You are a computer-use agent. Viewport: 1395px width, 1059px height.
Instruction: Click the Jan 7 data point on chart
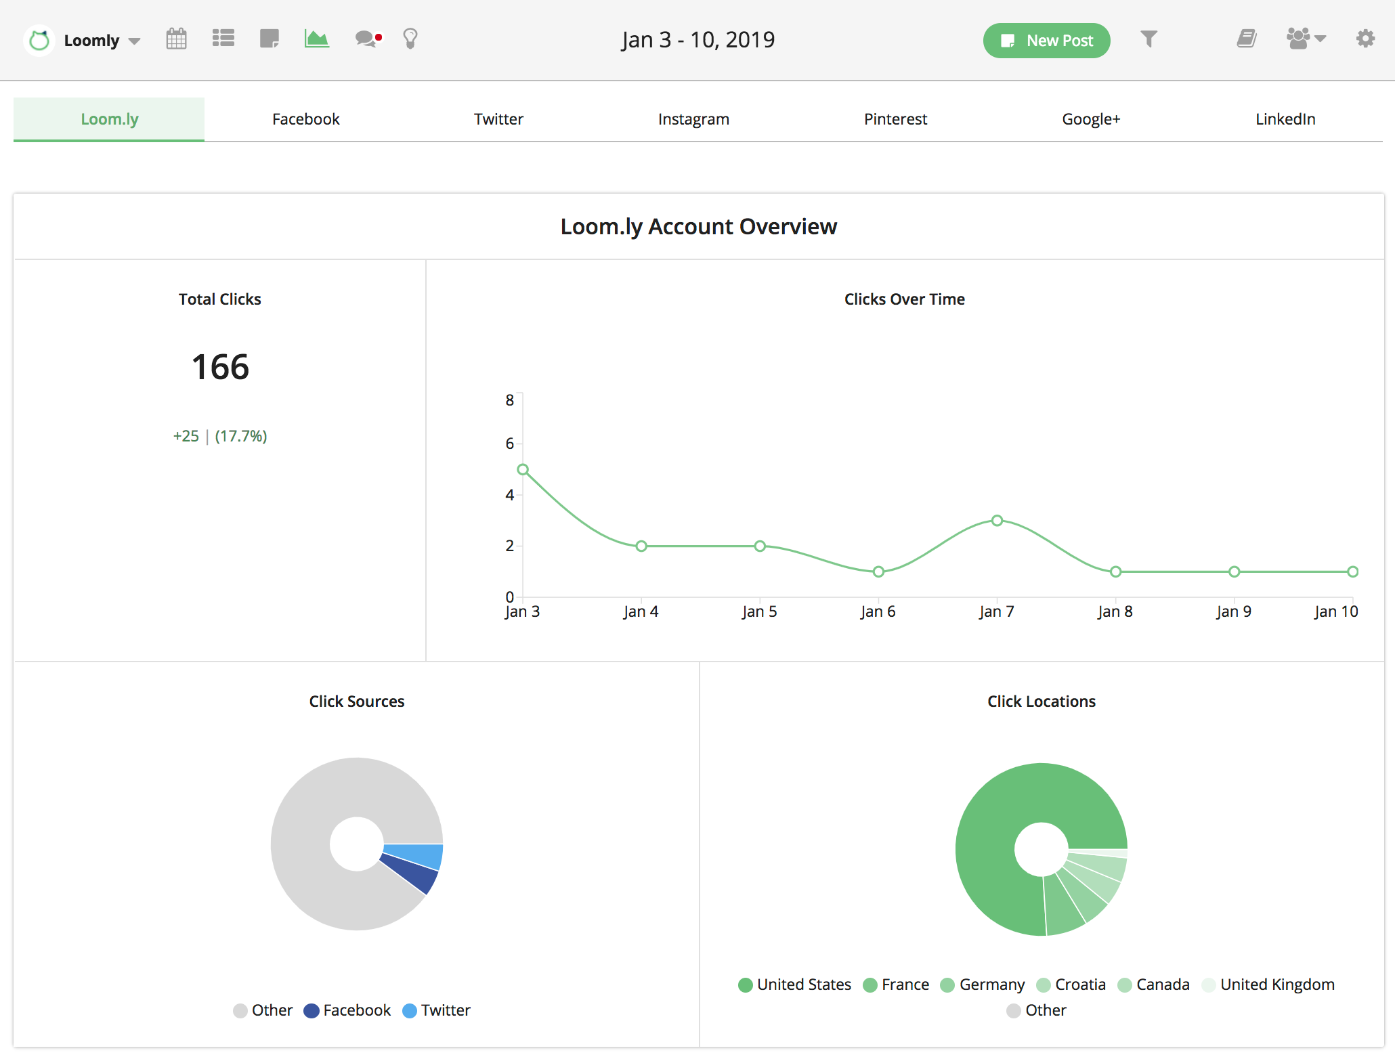coord(997,521)
